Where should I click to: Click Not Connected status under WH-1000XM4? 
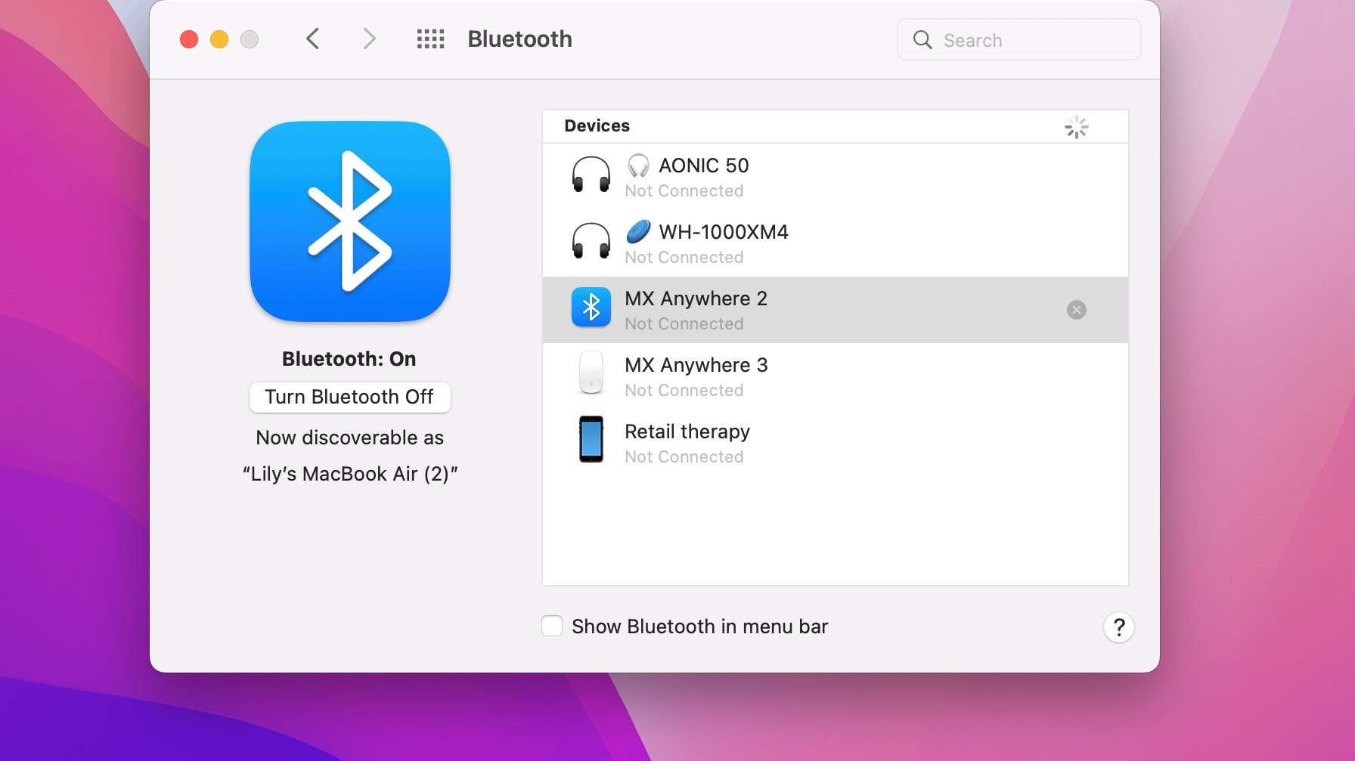(684, 258)
